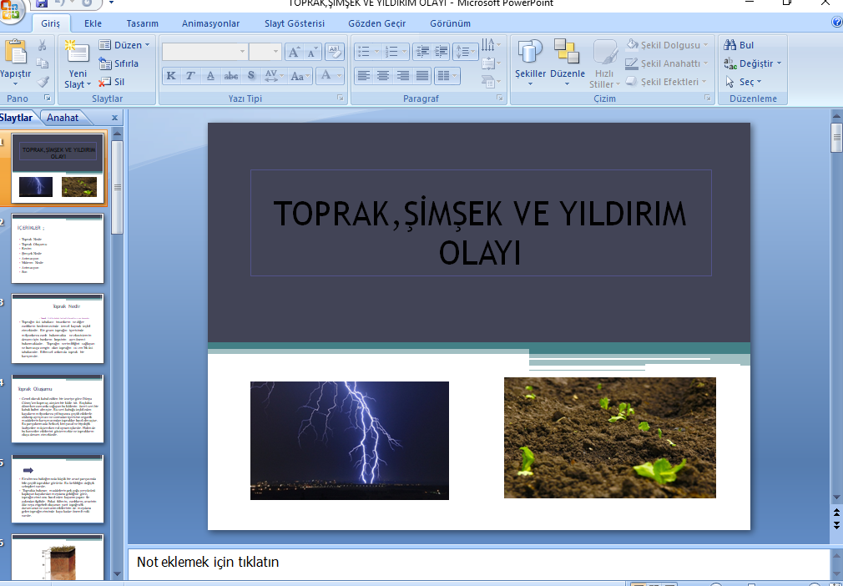The width and height of the screenshot is (843, 586).
Task: Increase font size with the grow font icon
Action: (294, 52)
